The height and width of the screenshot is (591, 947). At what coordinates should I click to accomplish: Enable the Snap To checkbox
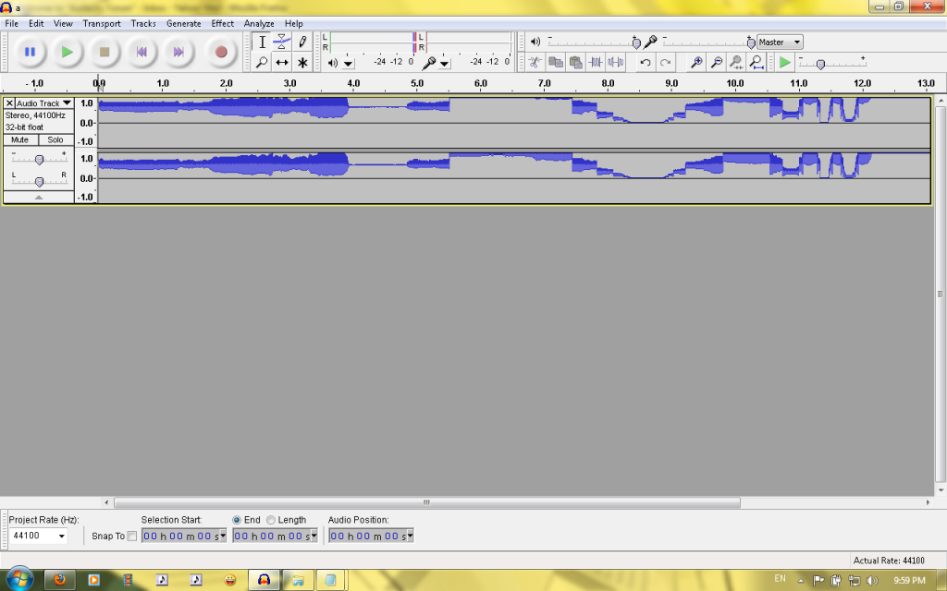pyautogui.click(x=131, y=537)
